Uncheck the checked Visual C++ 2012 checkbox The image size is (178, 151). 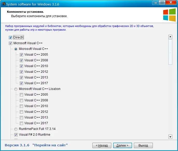[x=21, y=72]
